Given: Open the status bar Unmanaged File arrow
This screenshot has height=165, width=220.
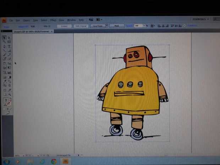Looking at the screenshot, I should click(x=78, y=155).
